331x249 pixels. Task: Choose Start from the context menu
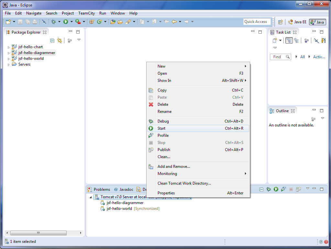click(x=161, y=128)
